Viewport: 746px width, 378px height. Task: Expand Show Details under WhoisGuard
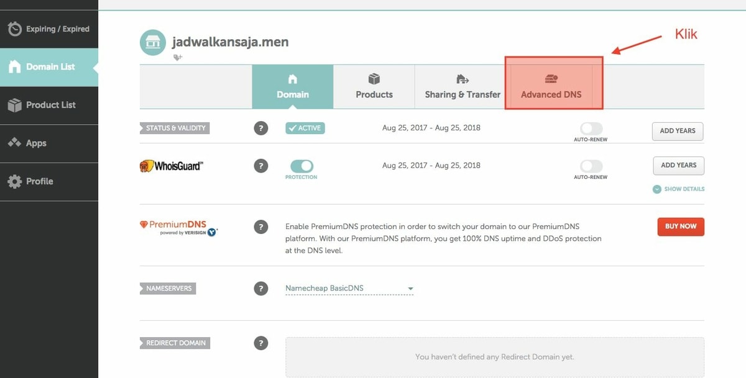679,189
